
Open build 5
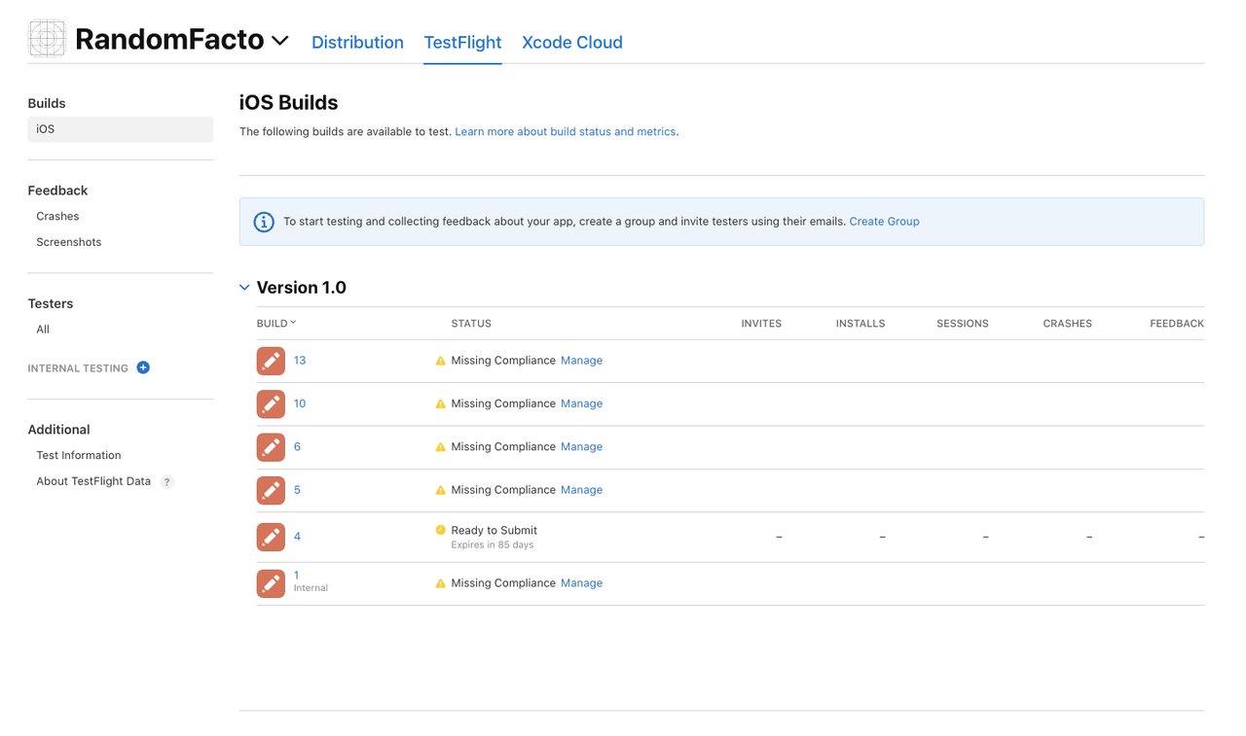coord(297,490)
